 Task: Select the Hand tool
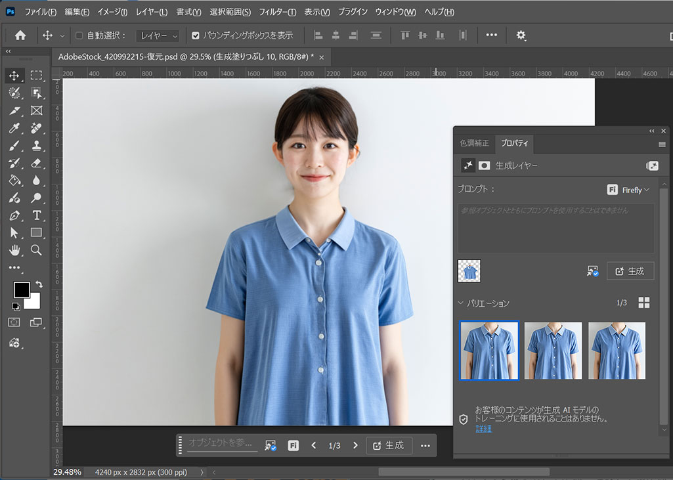pyautogui.click(x=14, y=250)
